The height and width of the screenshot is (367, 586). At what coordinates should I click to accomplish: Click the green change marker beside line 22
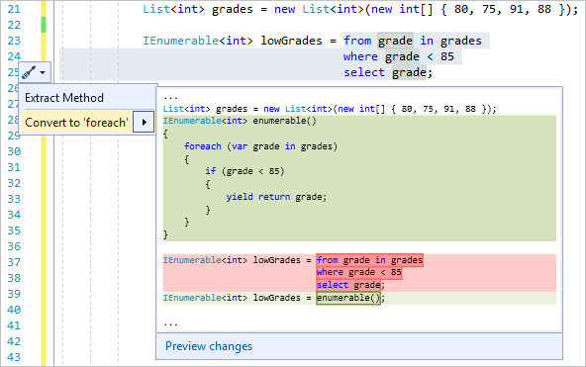pyautogui.click(x=44, y=25)
